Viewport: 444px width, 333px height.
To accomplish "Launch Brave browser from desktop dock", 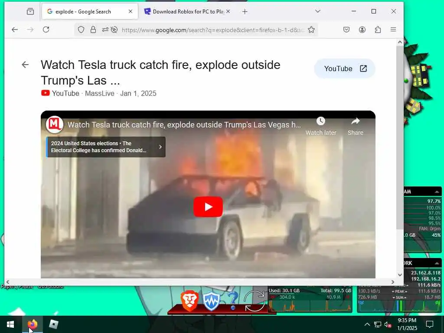I will pyautogui.click(x=189, y=301).
